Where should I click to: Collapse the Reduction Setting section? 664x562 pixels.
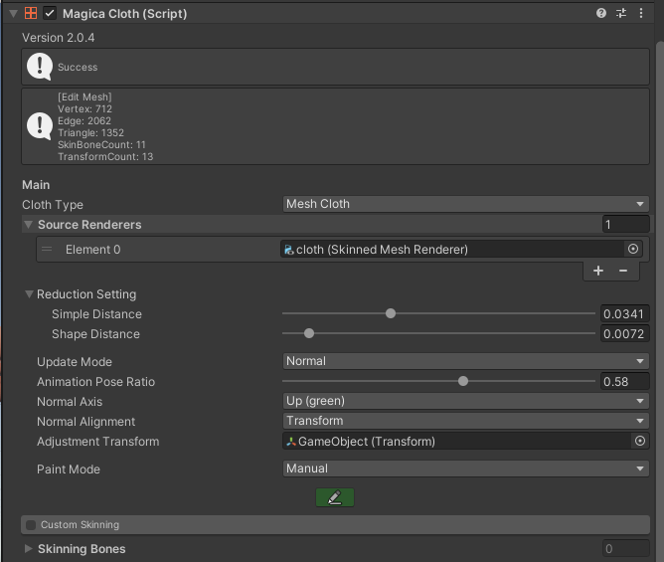point(29,294)
